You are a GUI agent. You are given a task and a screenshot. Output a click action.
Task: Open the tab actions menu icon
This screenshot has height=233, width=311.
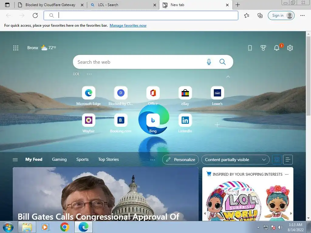coord(7,5)
